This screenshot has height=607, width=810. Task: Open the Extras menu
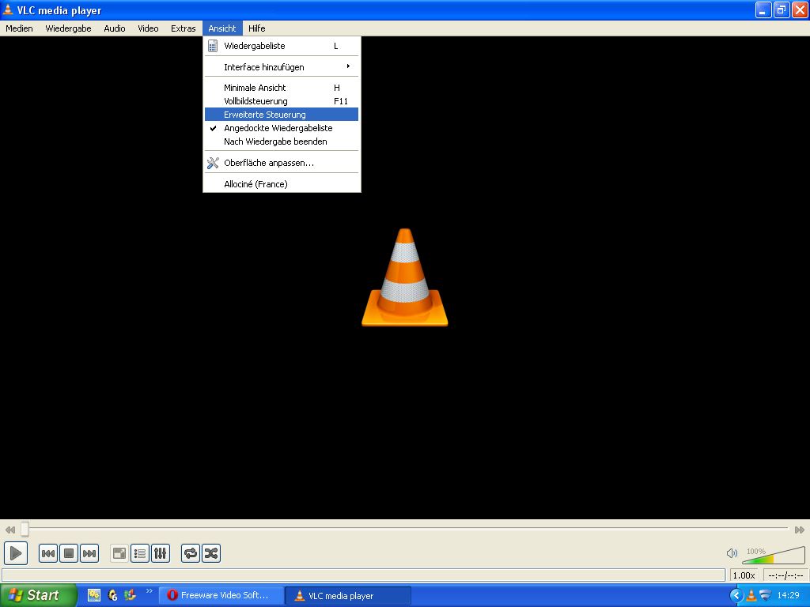(x=183, y=28)
